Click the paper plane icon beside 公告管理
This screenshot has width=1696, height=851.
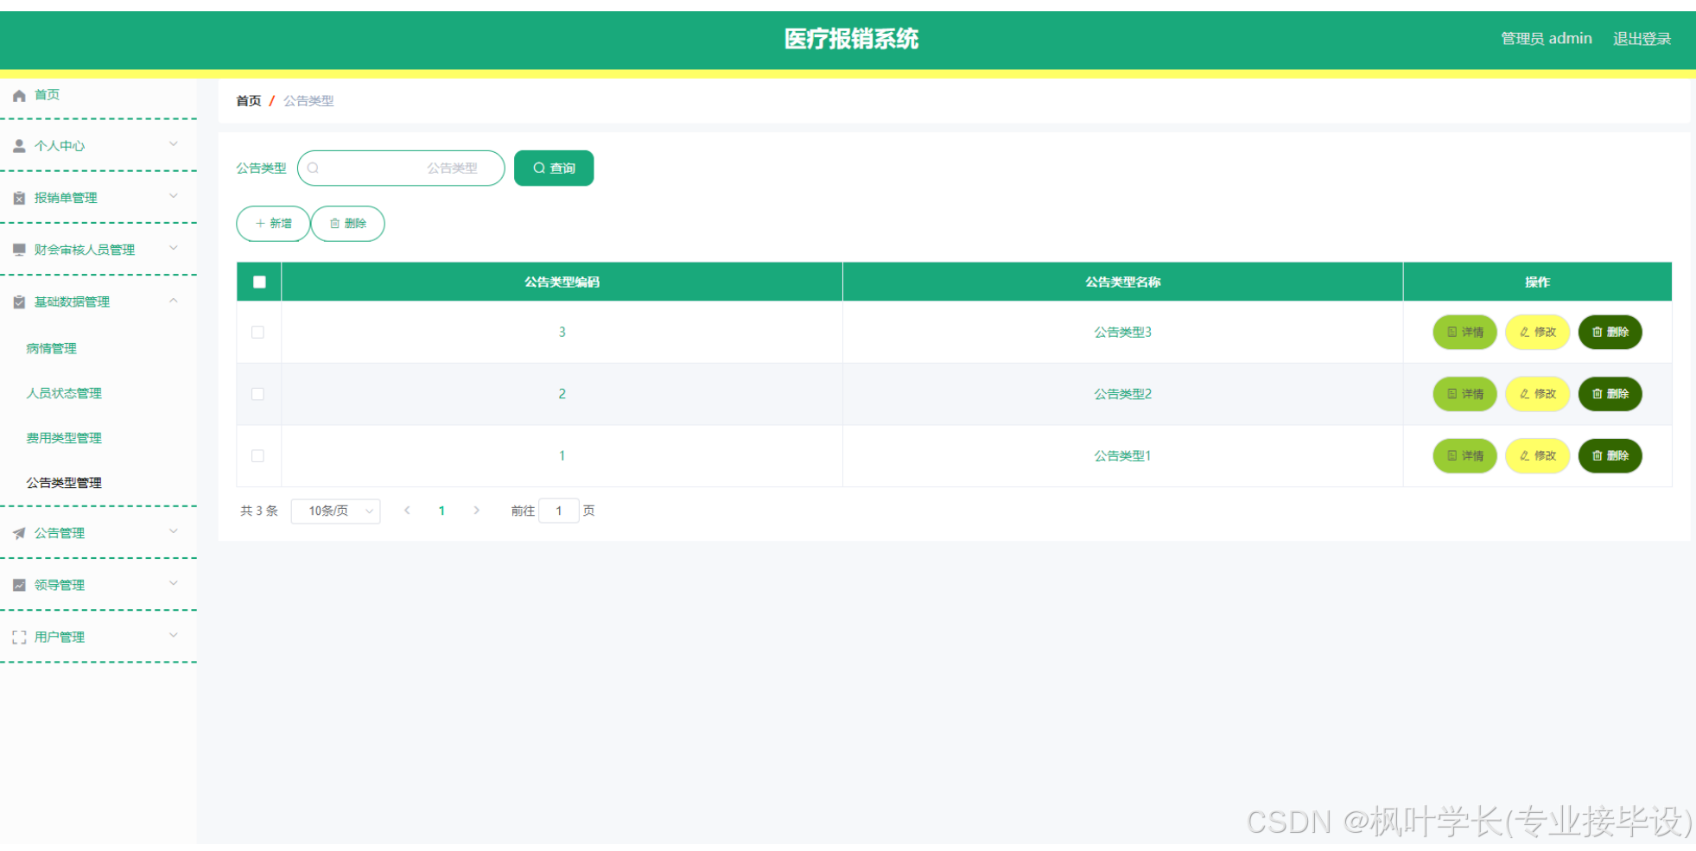tap(19, 533)
